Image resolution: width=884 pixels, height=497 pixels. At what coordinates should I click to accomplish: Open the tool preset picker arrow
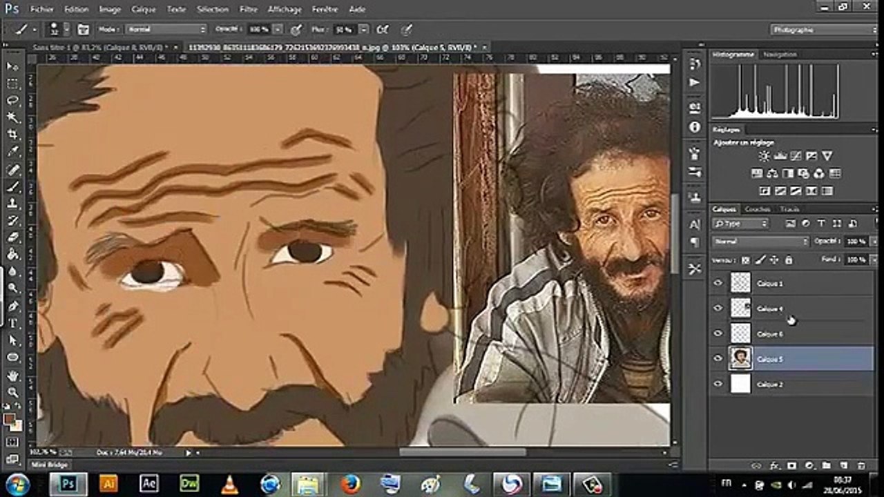35,30
